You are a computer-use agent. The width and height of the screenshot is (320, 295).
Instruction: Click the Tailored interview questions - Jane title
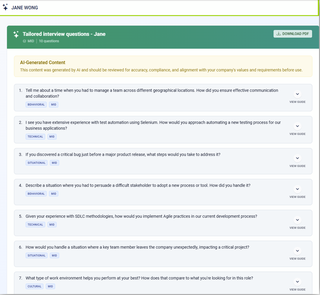[64, 34]
